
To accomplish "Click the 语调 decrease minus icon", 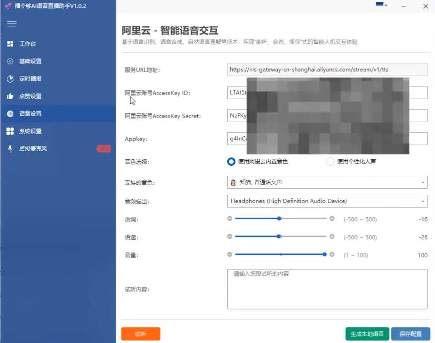I will point(230,218).
